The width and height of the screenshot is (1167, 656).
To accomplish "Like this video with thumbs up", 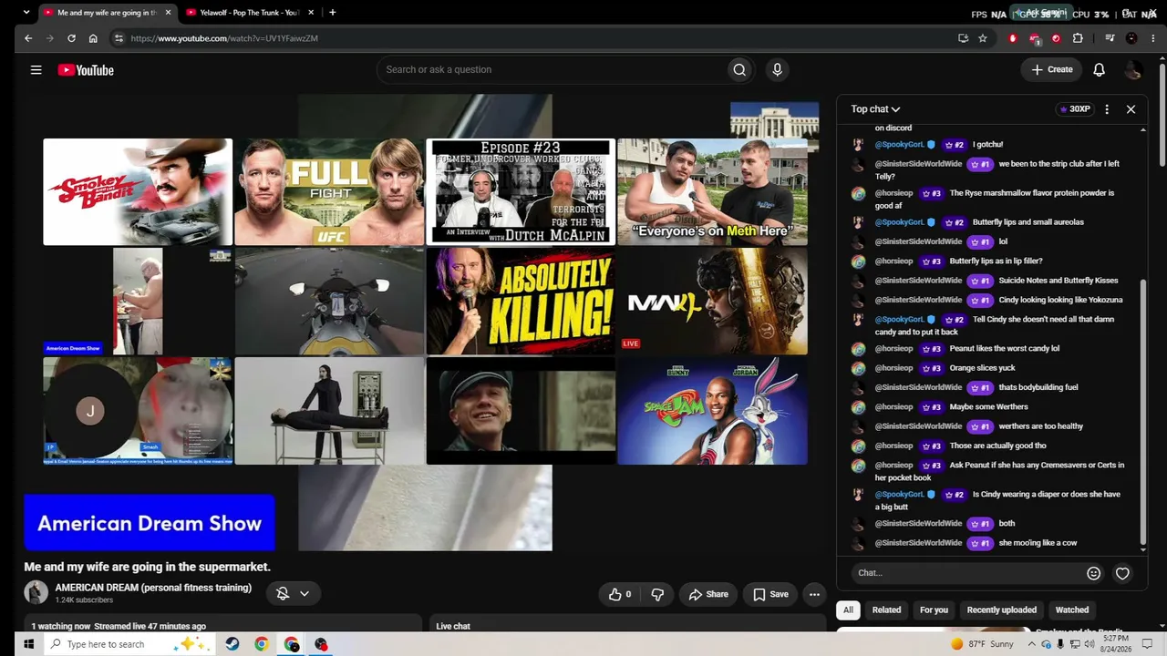I will click(620, 594).
